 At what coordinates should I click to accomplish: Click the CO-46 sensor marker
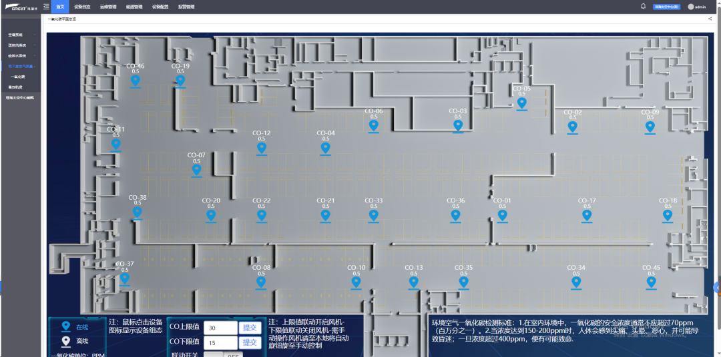tap(136, 81)
